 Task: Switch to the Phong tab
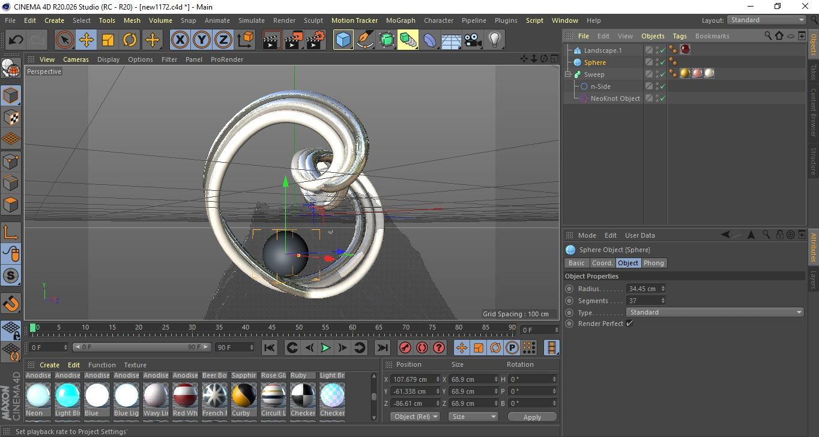[654, 263]
